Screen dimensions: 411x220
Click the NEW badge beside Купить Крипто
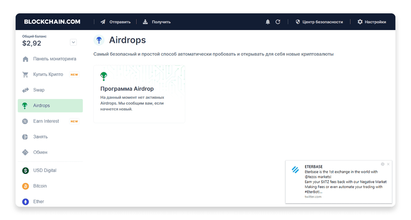coord(74,75)
